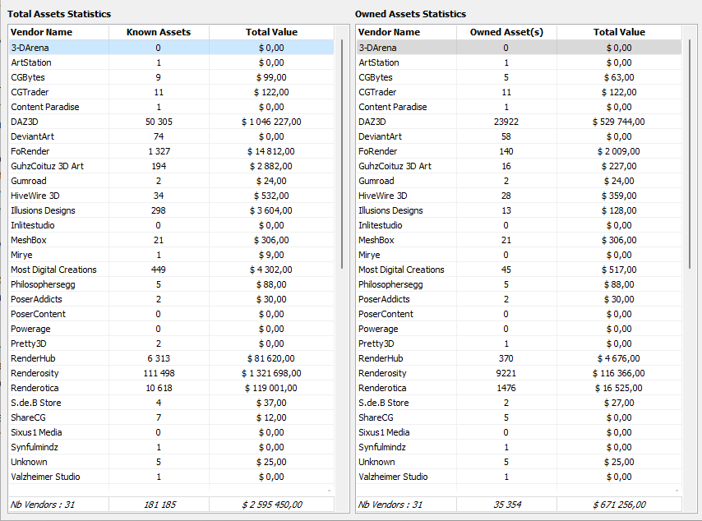
Task: Click $ 1 046 227,00 value cell
Action: click(x=271, y=122)
